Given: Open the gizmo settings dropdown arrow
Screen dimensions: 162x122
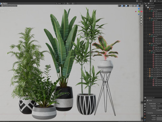Looking at the screenshot, I should click(x=124, y=6).
